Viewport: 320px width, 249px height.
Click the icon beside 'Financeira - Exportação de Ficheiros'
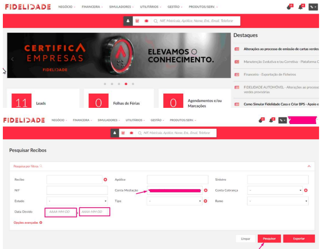pyautogui.click(x=237, y=75)
